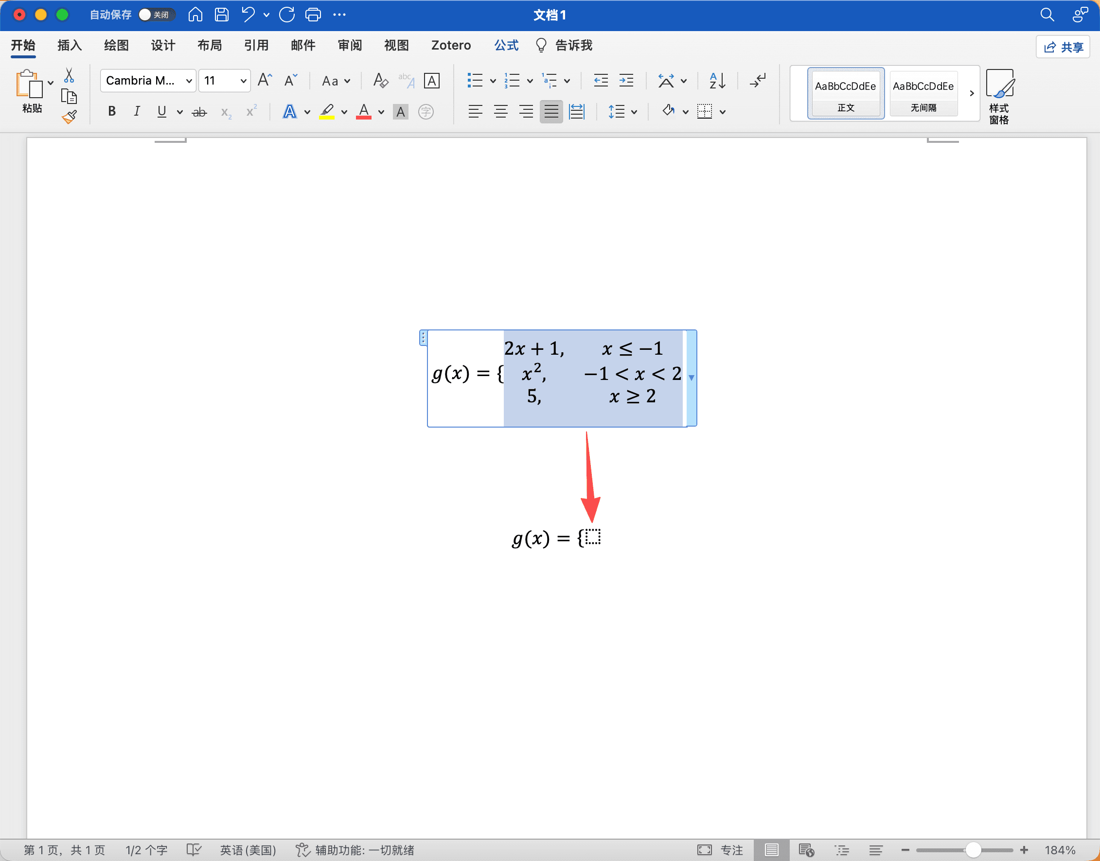The image size is (1100, 861).
Task: Toggle bold formatting
Action: [x=112, y=111]
